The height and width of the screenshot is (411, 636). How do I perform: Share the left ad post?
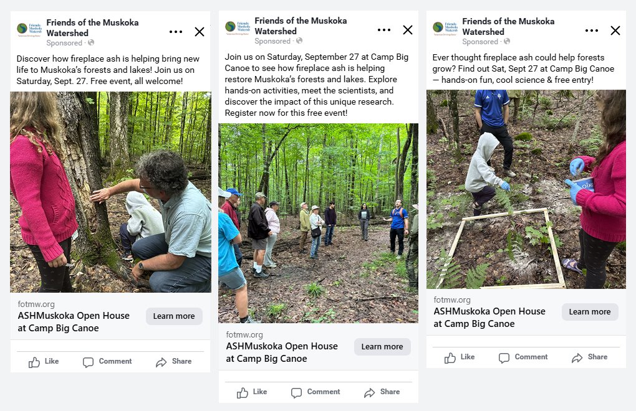174,362
